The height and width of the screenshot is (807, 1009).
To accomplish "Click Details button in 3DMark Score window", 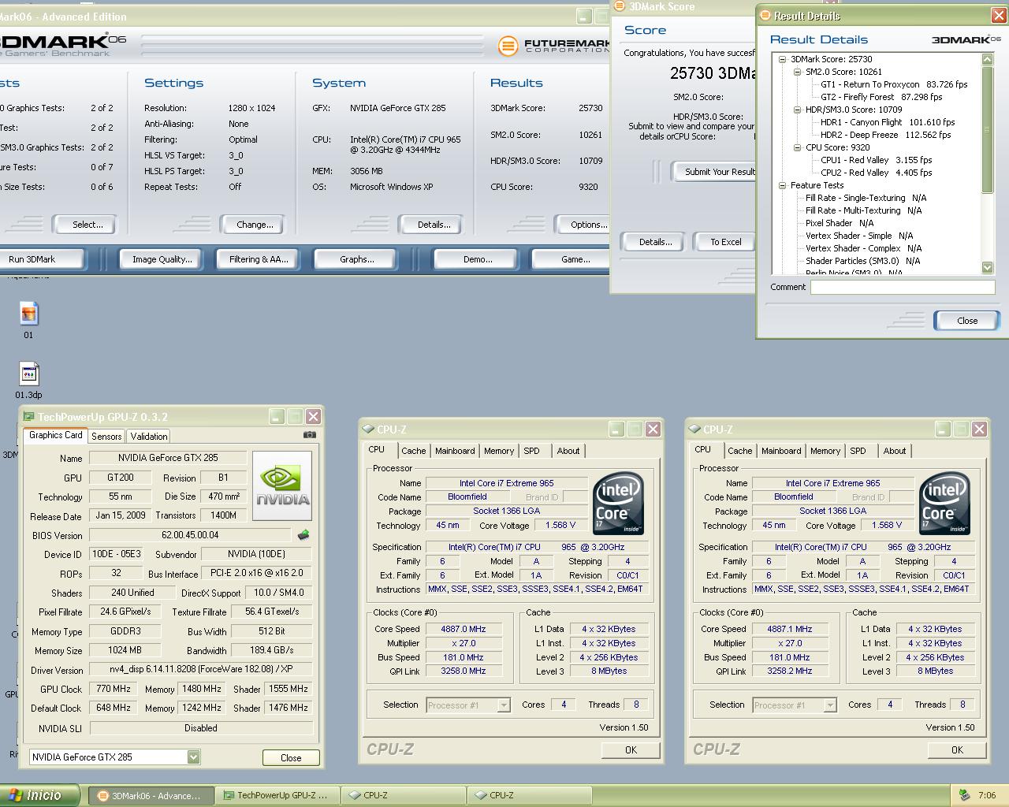I will pyautogui.click(x=655, y=242).
